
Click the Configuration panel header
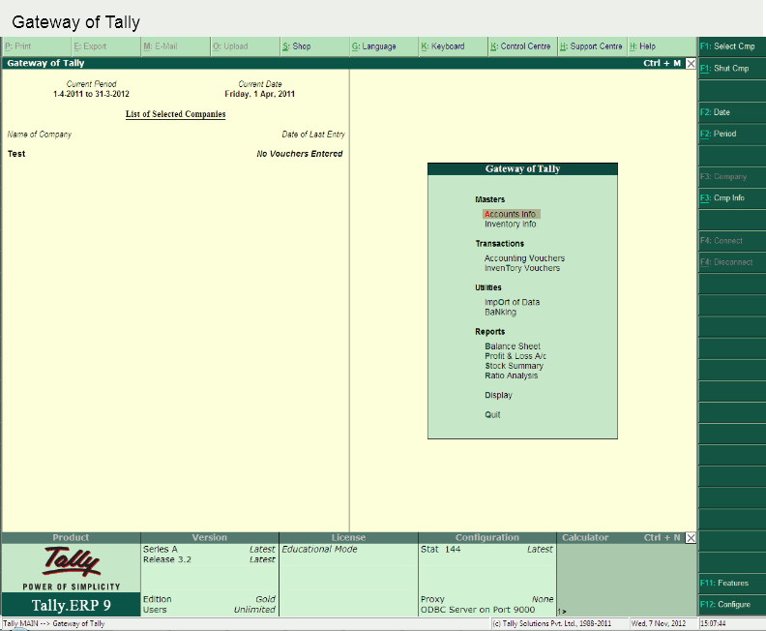pyautogui.click(x=487, y=538)
